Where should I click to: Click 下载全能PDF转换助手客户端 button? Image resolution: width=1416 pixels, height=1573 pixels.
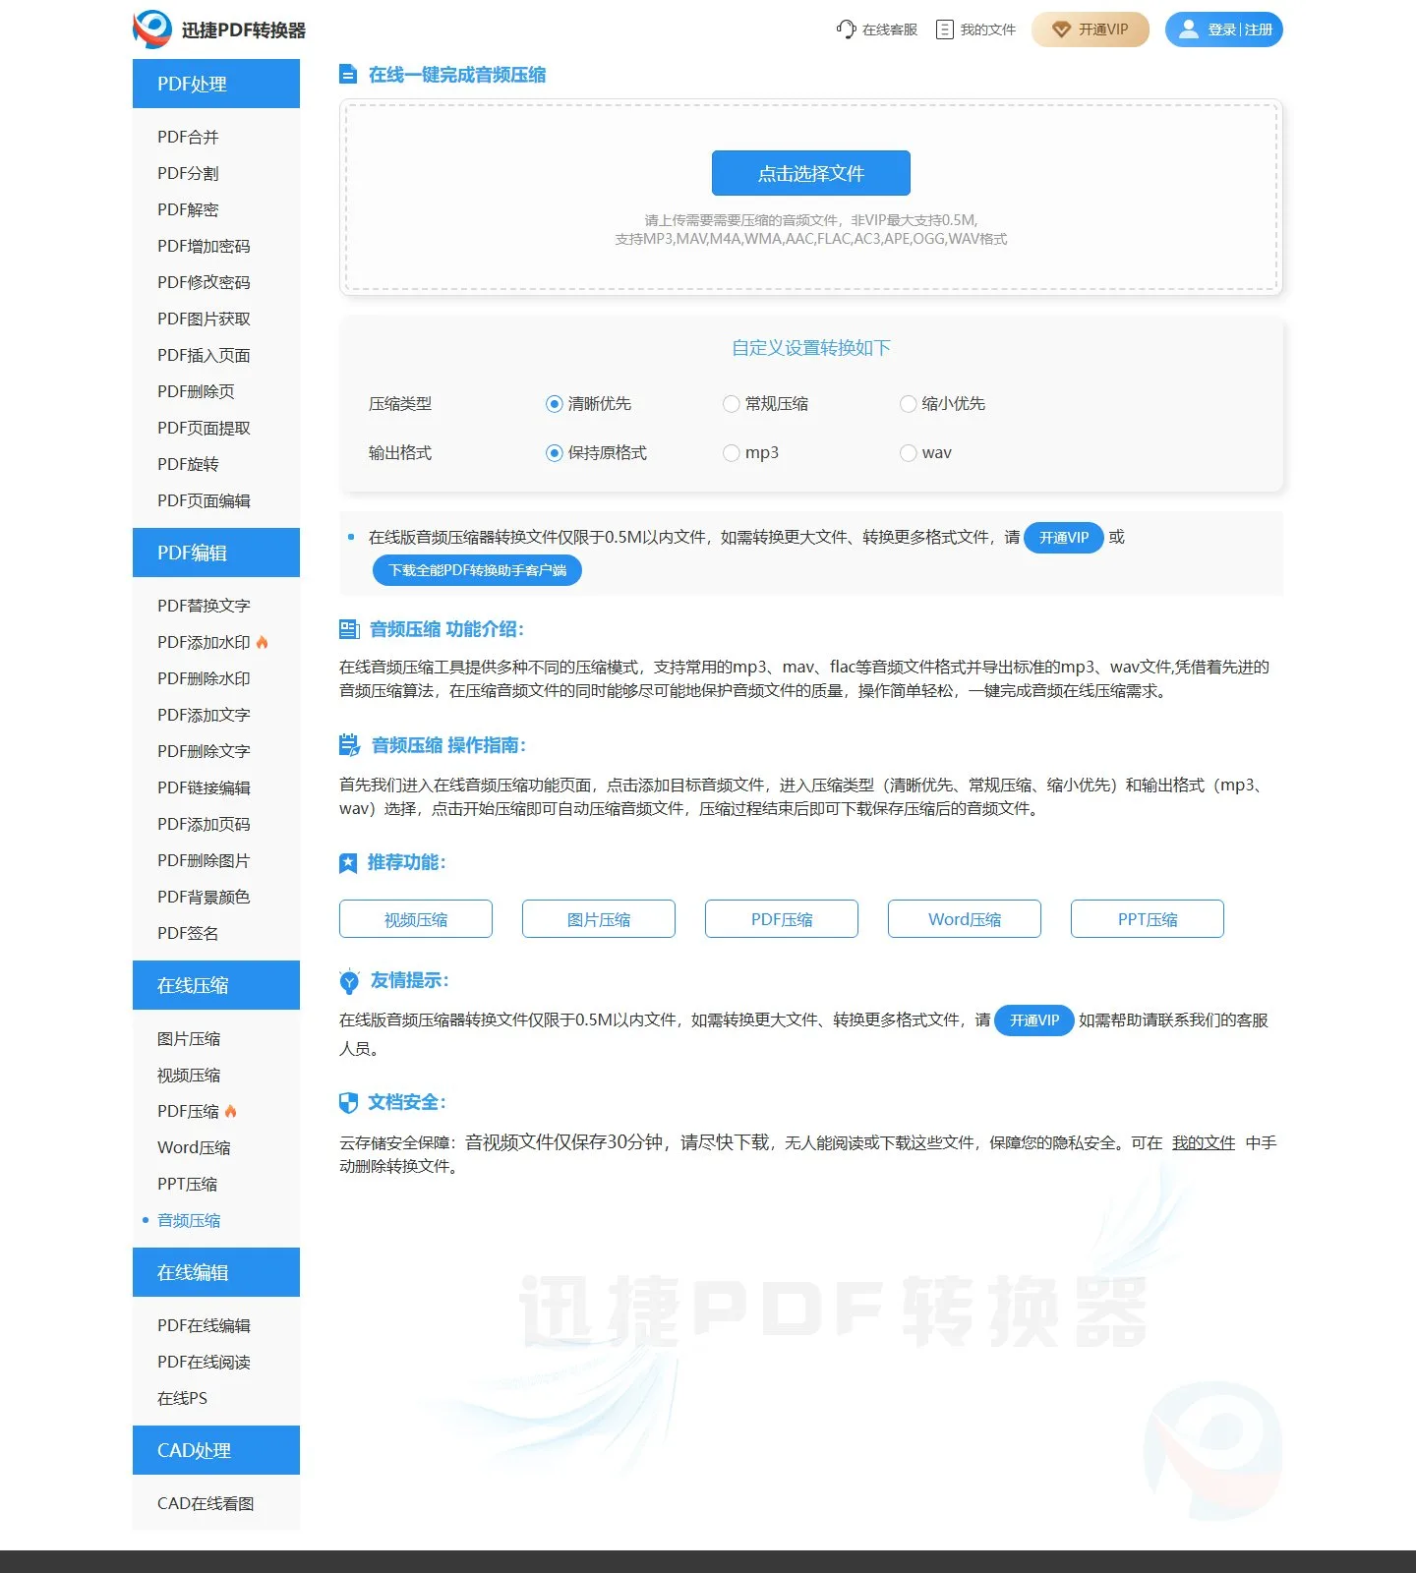(x=477, y=570)
